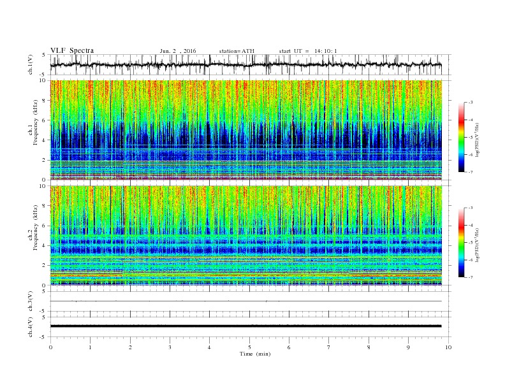
Task: Click the "ch.4(V)" axis label
Action: pyautogui.click(x=31, y=327)
